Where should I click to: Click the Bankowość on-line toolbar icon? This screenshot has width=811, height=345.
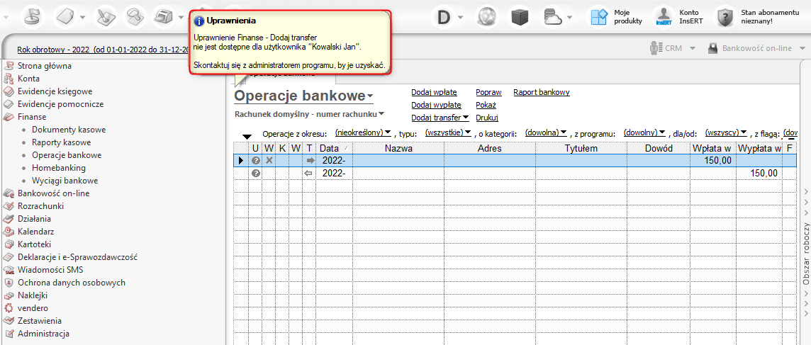coord(712,48)
